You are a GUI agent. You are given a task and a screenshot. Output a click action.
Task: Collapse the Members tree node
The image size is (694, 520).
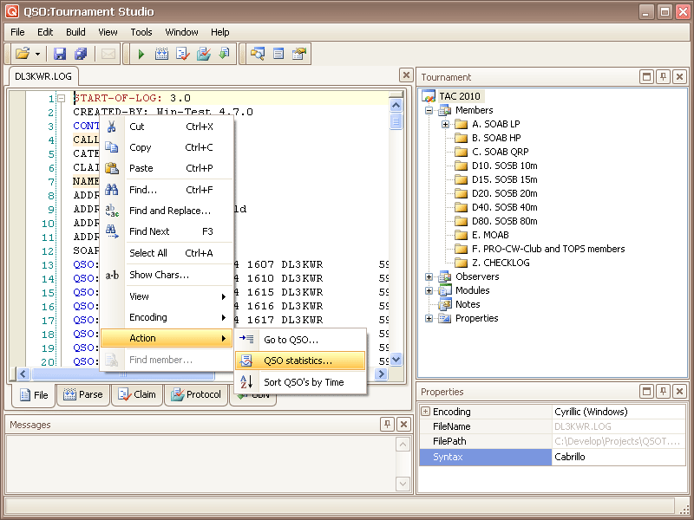coord(429,110)
